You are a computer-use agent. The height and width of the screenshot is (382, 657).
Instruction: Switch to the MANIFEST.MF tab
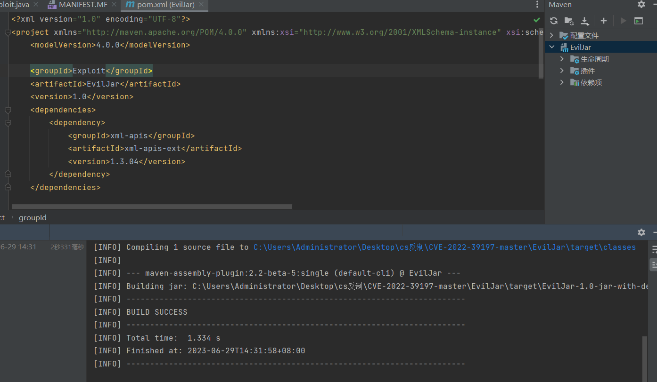pos(82,5)
